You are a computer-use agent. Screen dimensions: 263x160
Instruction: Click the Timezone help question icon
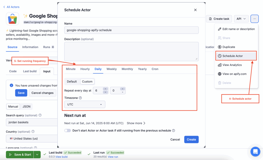coord(80,98)
